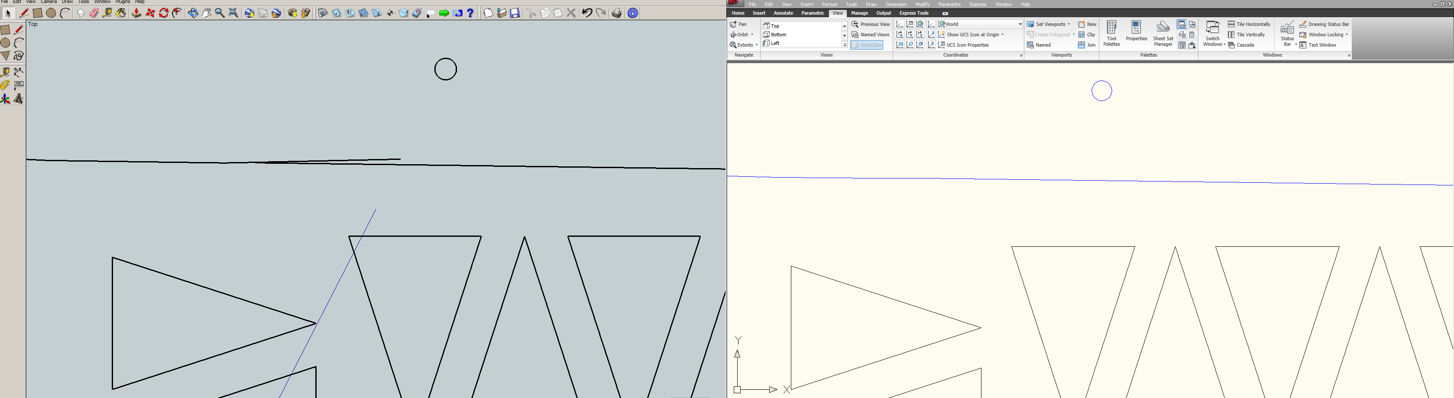Toggle the ViewCube display button
Image resolution: width=1454 pixels, height=398 pixels.
pos(866,45)
